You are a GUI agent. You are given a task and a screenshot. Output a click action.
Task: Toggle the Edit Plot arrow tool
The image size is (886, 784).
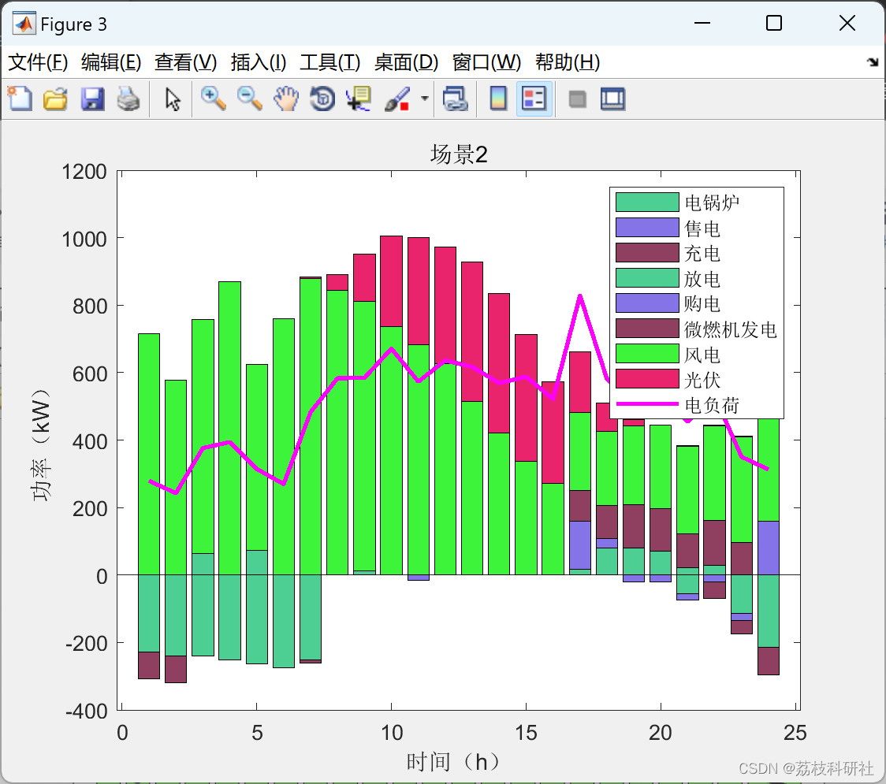[173, 98]
